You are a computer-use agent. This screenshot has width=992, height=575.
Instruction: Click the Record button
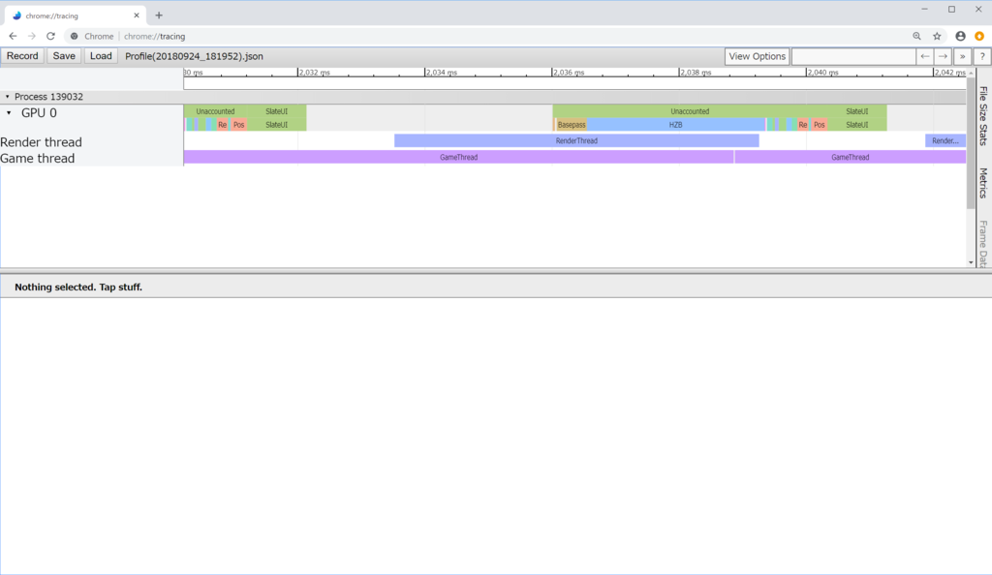click(22, 55)
